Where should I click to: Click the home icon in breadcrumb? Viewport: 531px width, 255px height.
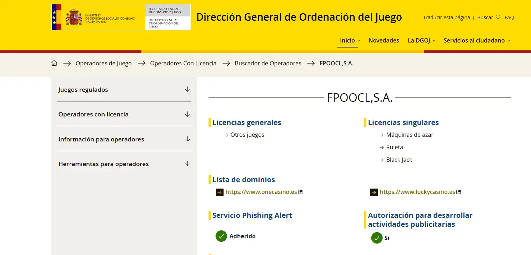pyautogui.click(x=54, y=63)
